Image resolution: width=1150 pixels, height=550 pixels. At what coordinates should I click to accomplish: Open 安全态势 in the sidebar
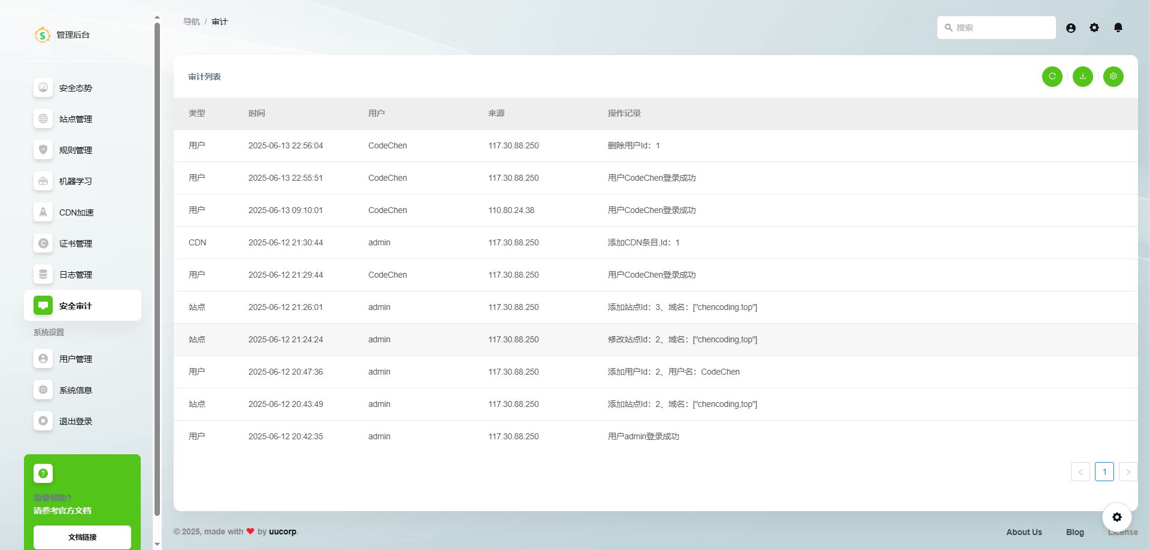[75, 88]
